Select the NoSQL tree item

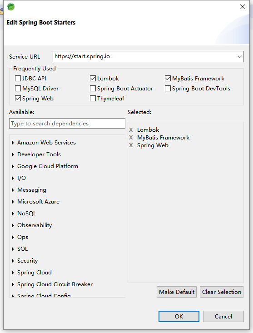[x=26, y=214]
